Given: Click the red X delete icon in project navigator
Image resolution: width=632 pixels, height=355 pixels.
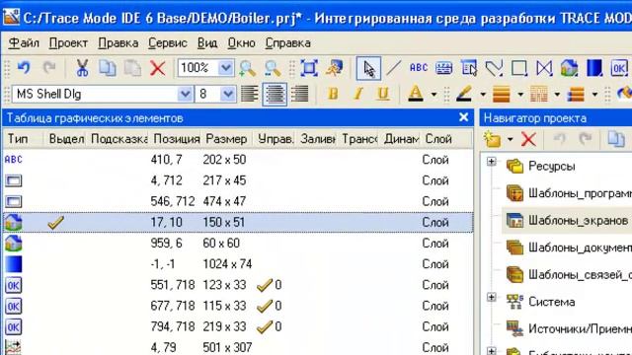Looking at the screenshot, I should coord(528,139).
